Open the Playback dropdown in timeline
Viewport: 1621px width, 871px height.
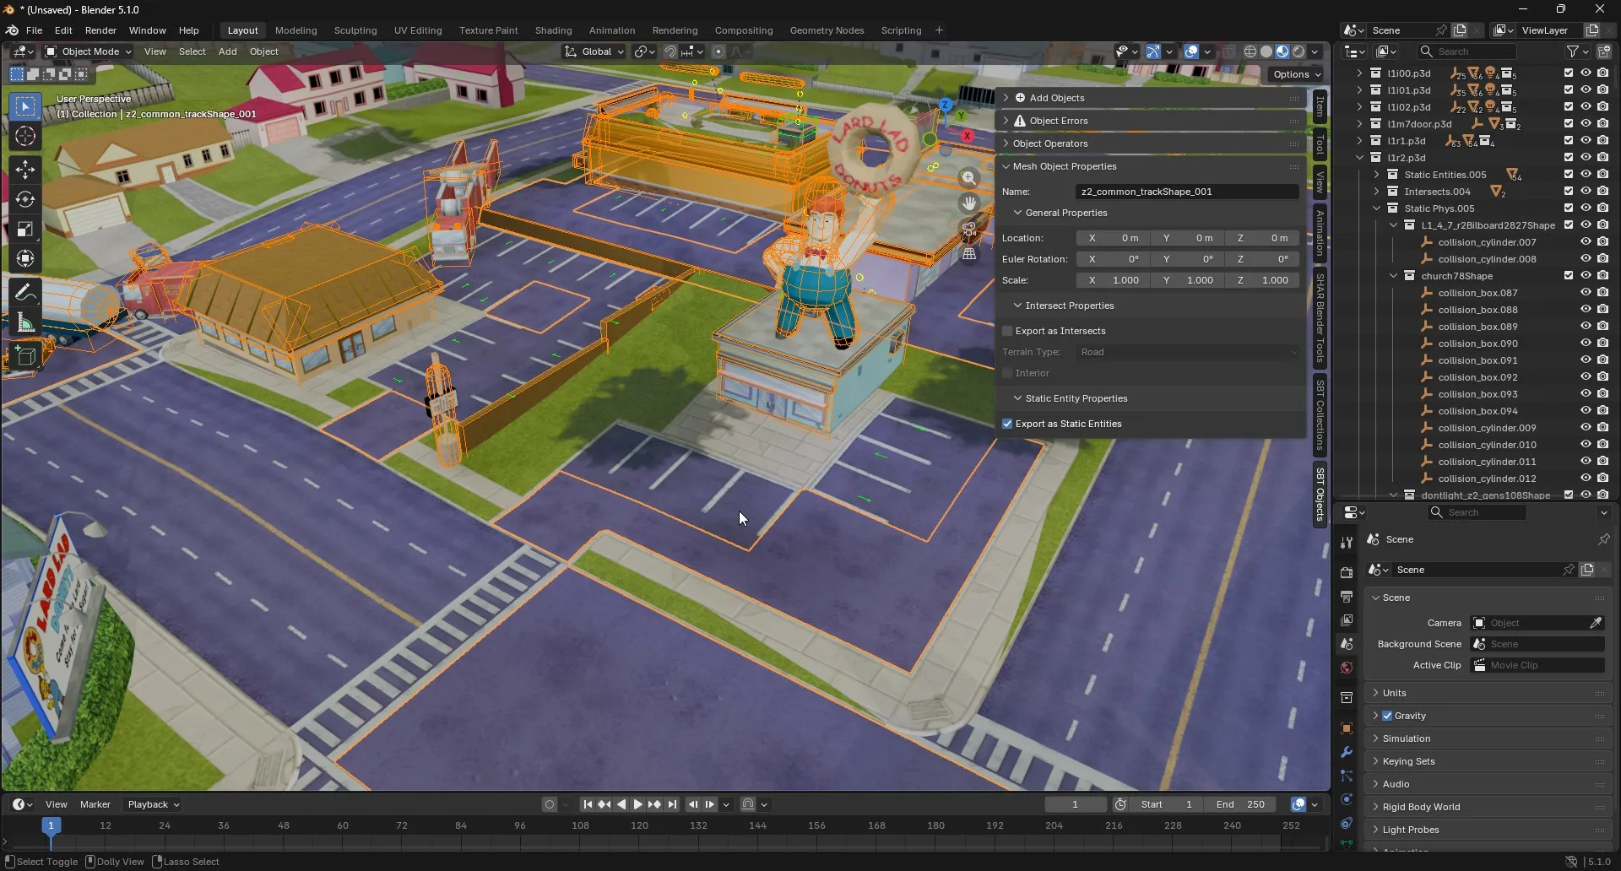[x=153, y=804]
